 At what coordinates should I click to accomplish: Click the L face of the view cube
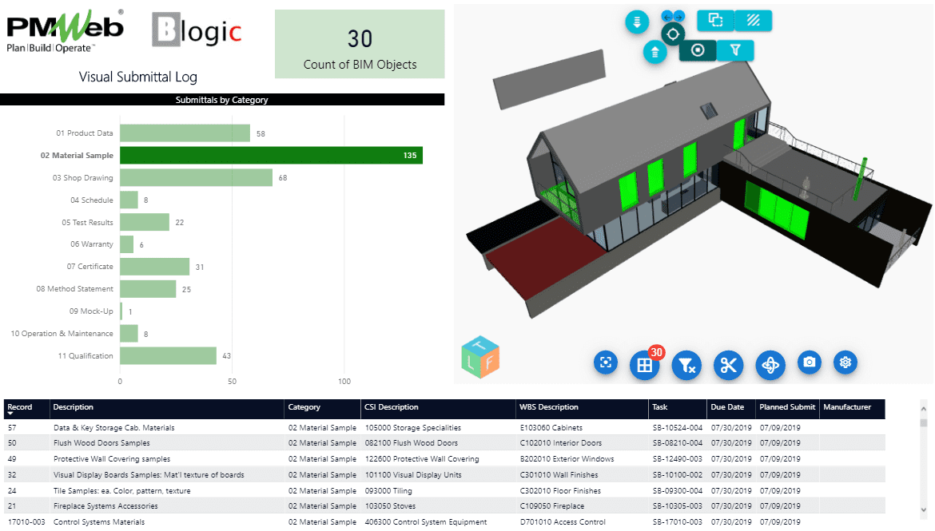(470, 363)
